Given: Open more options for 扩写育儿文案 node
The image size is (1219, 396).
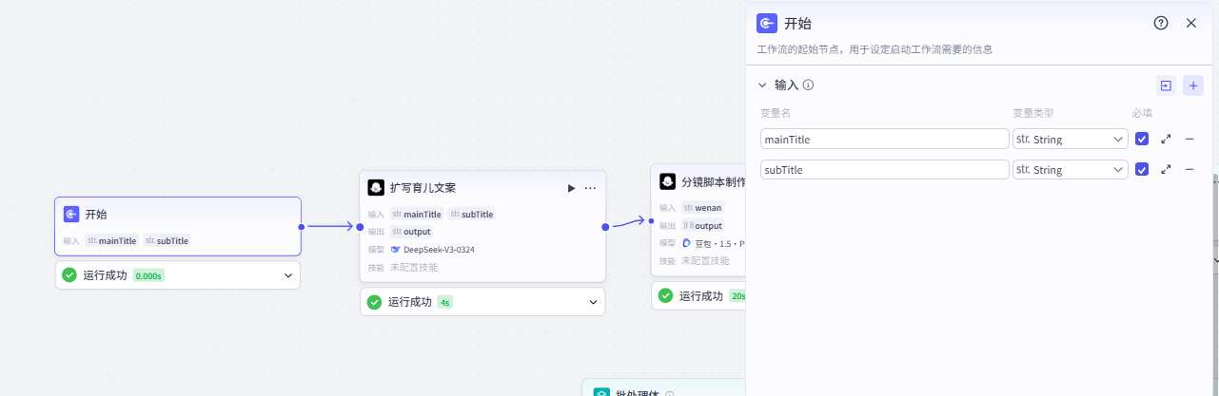Looking at the screenshot, I should pos(590,188).
